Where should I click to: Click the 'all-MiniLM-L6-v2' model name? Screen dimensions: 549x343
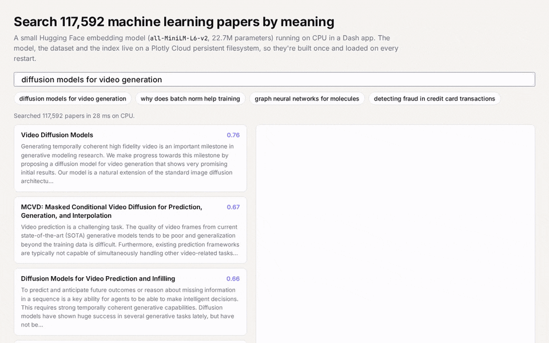click(x=179, y=38)
